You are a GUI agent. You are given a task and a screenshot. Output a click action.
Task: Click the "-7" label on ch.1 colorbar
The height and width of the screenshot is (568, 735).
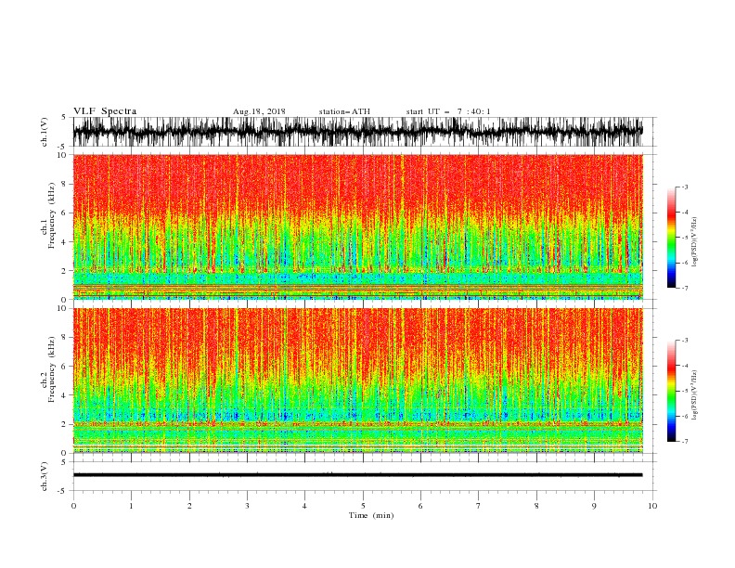pyautogui.click(x=685, y=288)
